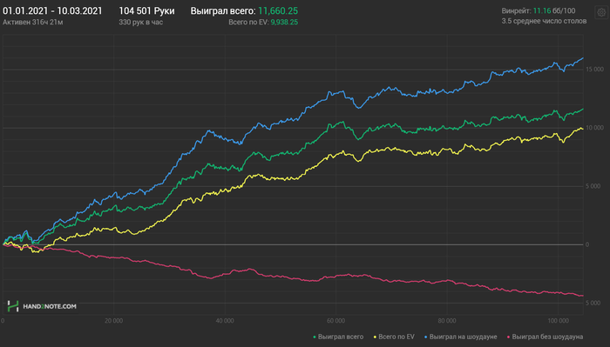This screenshot has width=610, height=347.
Task: Click the 40 000 x-axis label
Action: pos(225,321)
